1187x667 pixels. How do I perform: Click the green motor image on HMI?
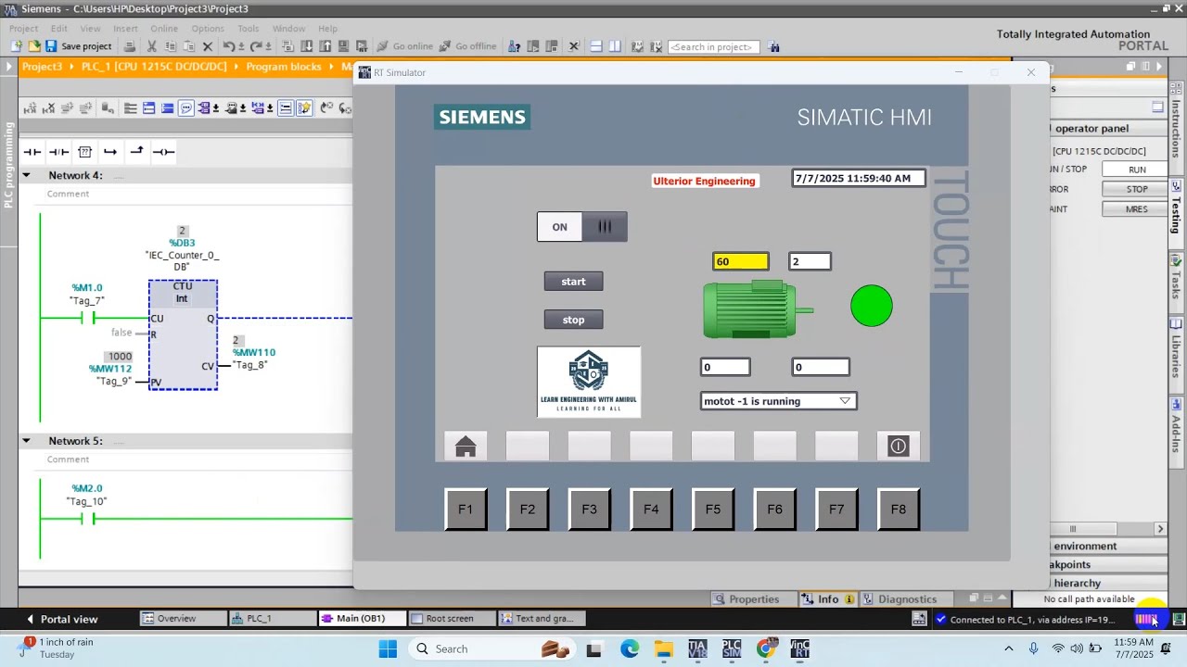(x=758, y=308)
